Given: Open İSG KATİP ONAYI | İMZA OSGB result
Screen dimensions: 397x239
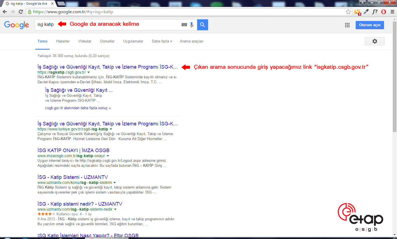Looking at the screenshot, I should 73,151.
